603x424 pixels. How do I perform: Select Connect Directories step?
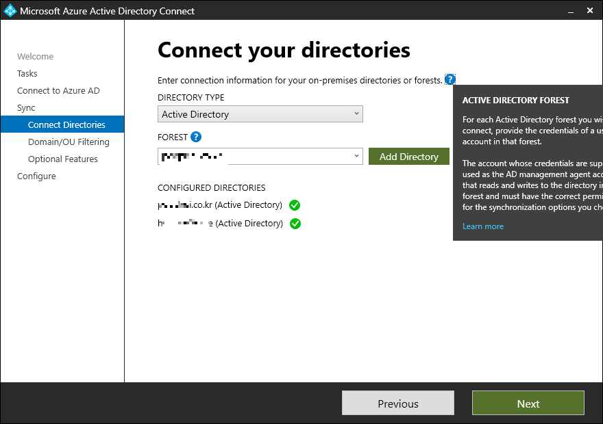click(x=62, y=124)
